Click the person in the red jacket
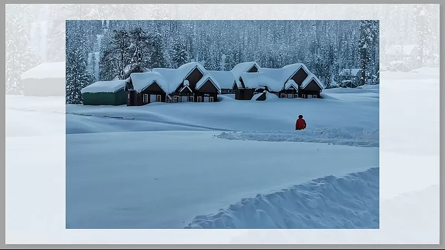This screenshot has width=445, height=250. click(301, 123)
